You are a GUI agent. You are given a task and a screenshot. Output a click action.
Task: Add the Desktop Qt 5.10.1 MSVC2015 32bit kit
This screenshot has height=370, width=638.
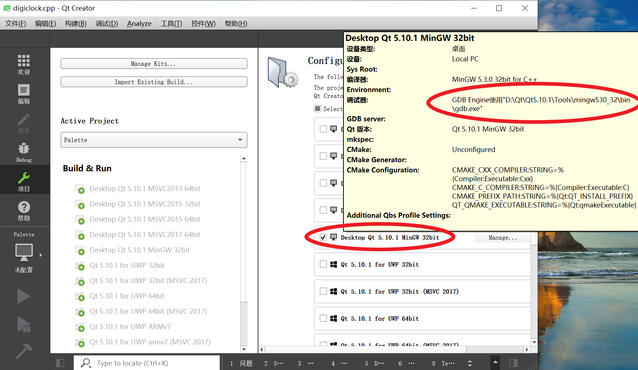click(80, 205)
